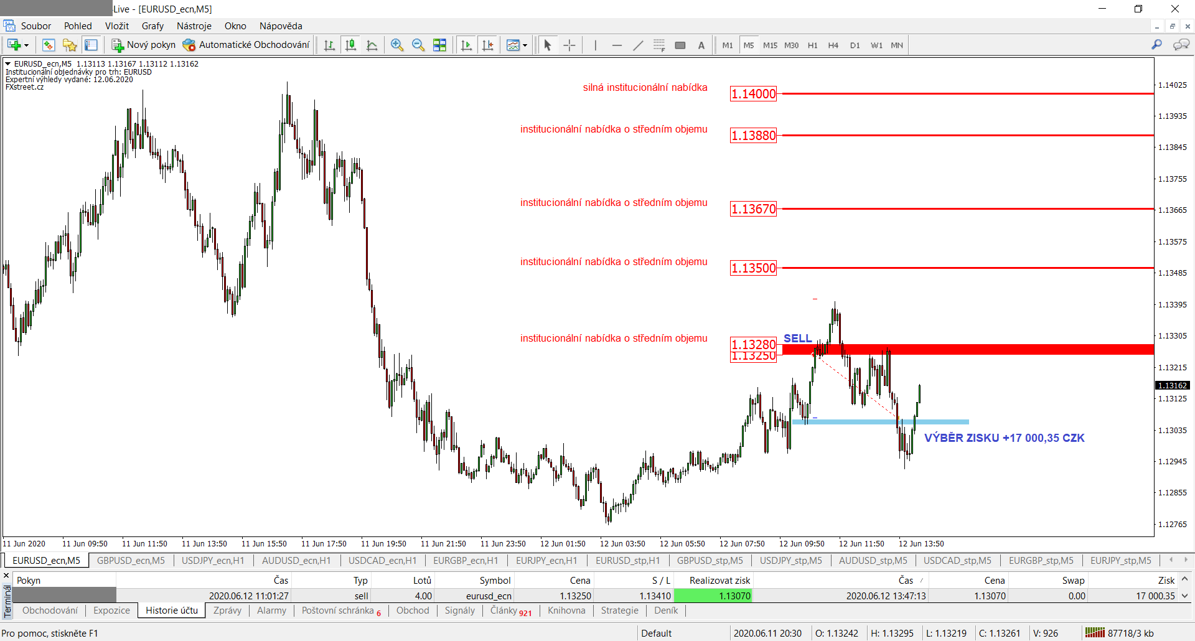Click the Realizovat zisk value 1.13070
Viewport: 1195px width, 641px height.
[713, 596]
